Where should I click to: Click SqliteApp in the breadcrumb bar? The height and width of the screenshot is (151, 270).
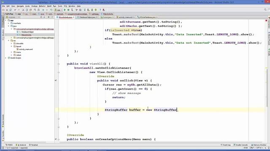coord(8,14)
